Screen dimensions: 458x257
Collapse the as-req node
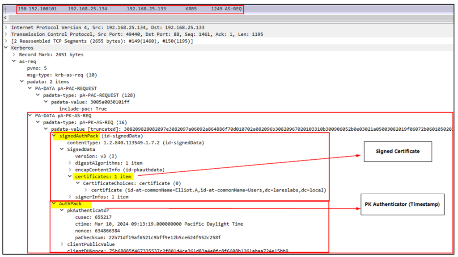pyautogui.click(x=14, y=61)
